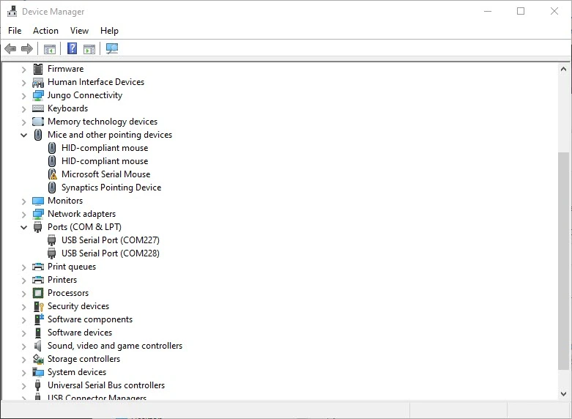This screenshot has height=419, width=572.
Task: Toggle the Show/Hide Action Pane button
Action: 89,49
